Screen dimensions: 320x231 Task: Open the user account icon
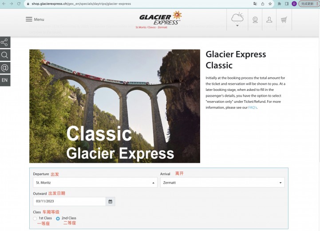pos(269,20)
